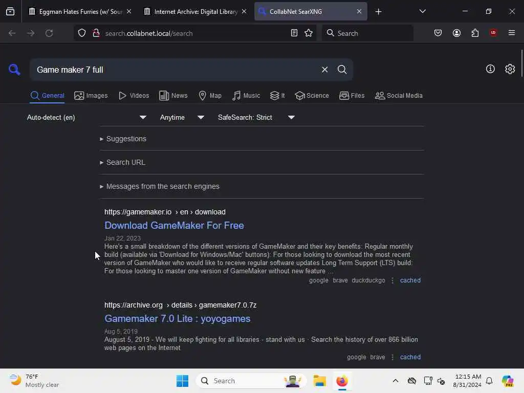Open the notifications bell icon
Screen dimensions: 524x393
489,381
